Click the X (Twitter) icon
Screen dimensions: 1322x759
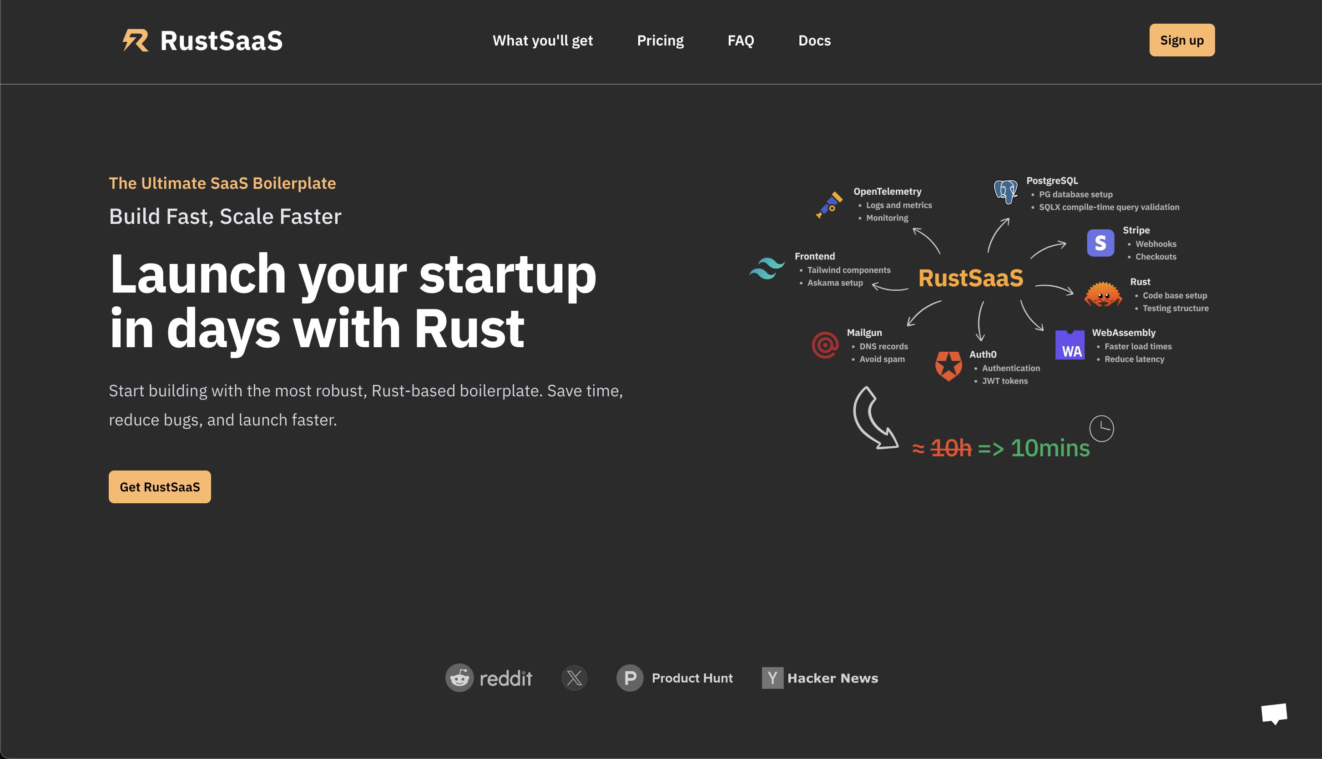574,678
